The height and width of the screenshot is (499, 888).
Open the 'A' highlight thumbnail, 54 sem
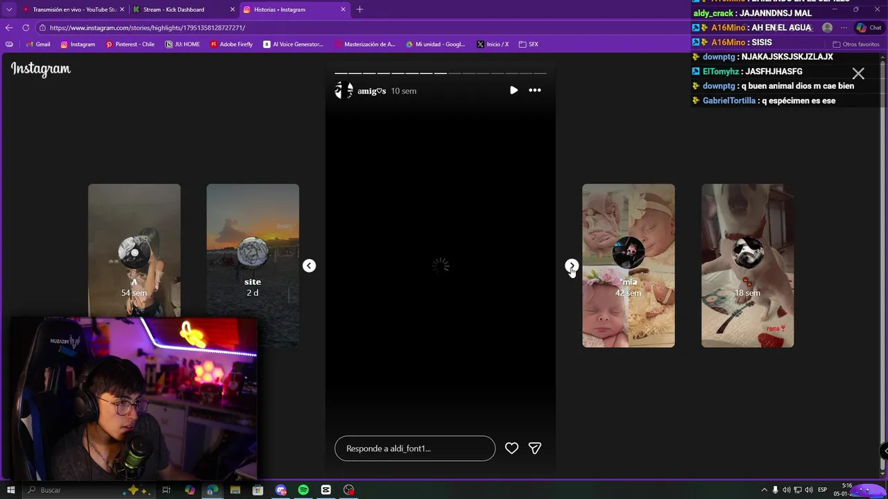pos(134,251)
